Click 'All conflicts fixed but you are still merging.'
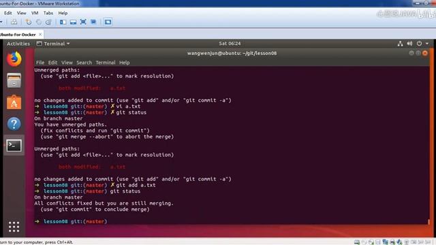Viewport: 436px width, 245px height. (x=104, y=203)
